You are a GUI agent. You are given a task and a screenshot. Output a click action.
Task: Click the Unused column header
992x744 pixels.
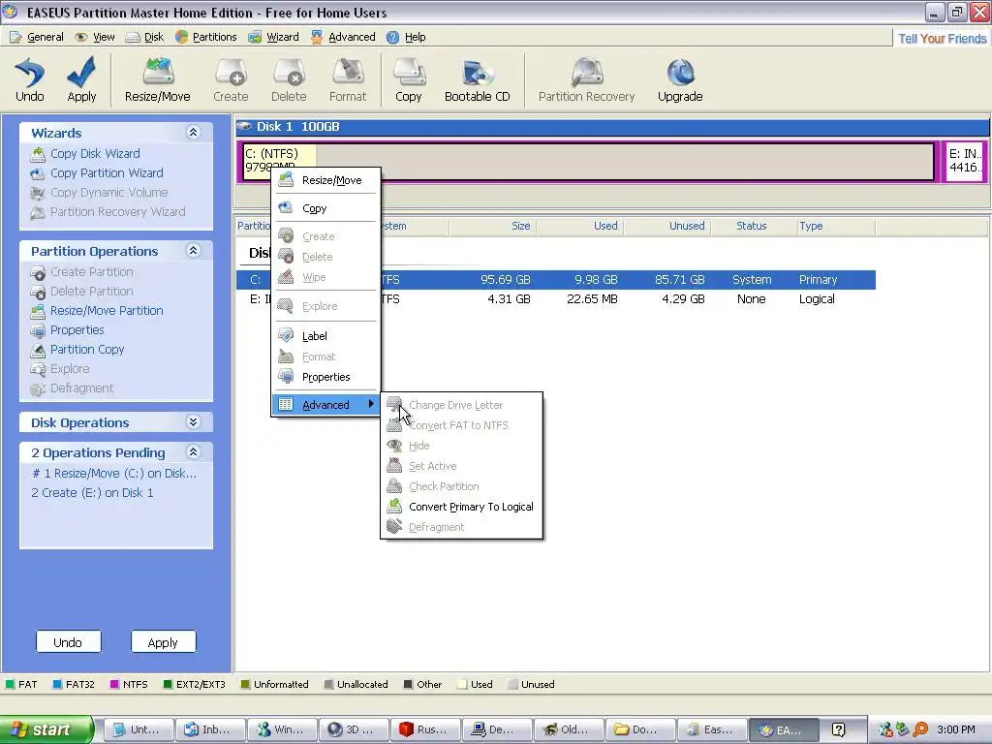pyautogui.click(x=666, y=226)
